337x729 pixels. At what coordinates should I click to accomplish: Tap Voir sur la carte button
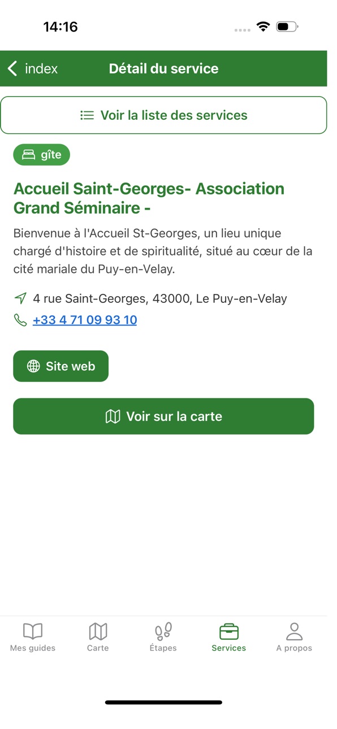[x=163, y=416]
